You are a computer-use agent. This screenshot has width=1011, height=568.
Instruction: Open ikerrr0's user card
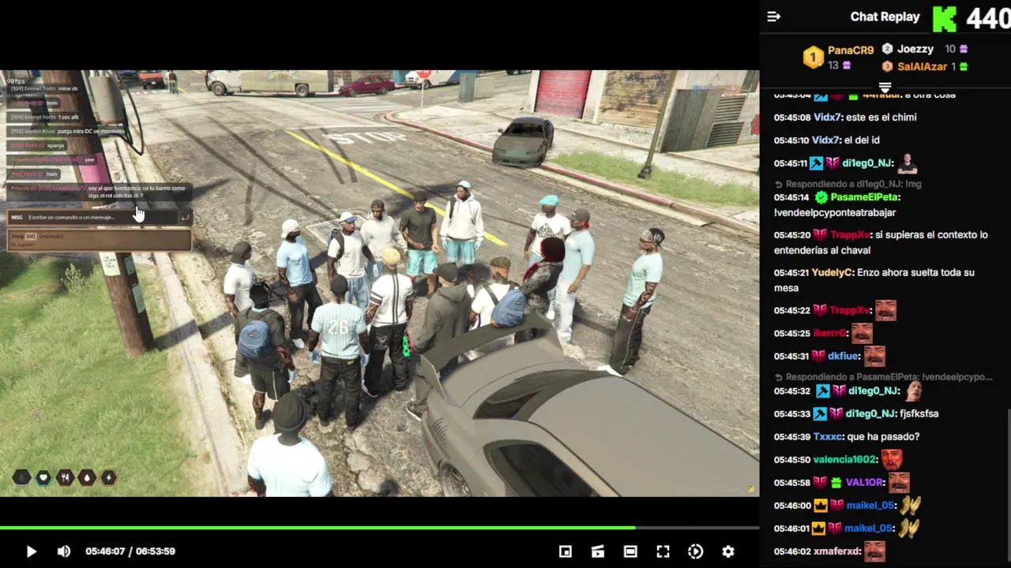coord(830,333)
